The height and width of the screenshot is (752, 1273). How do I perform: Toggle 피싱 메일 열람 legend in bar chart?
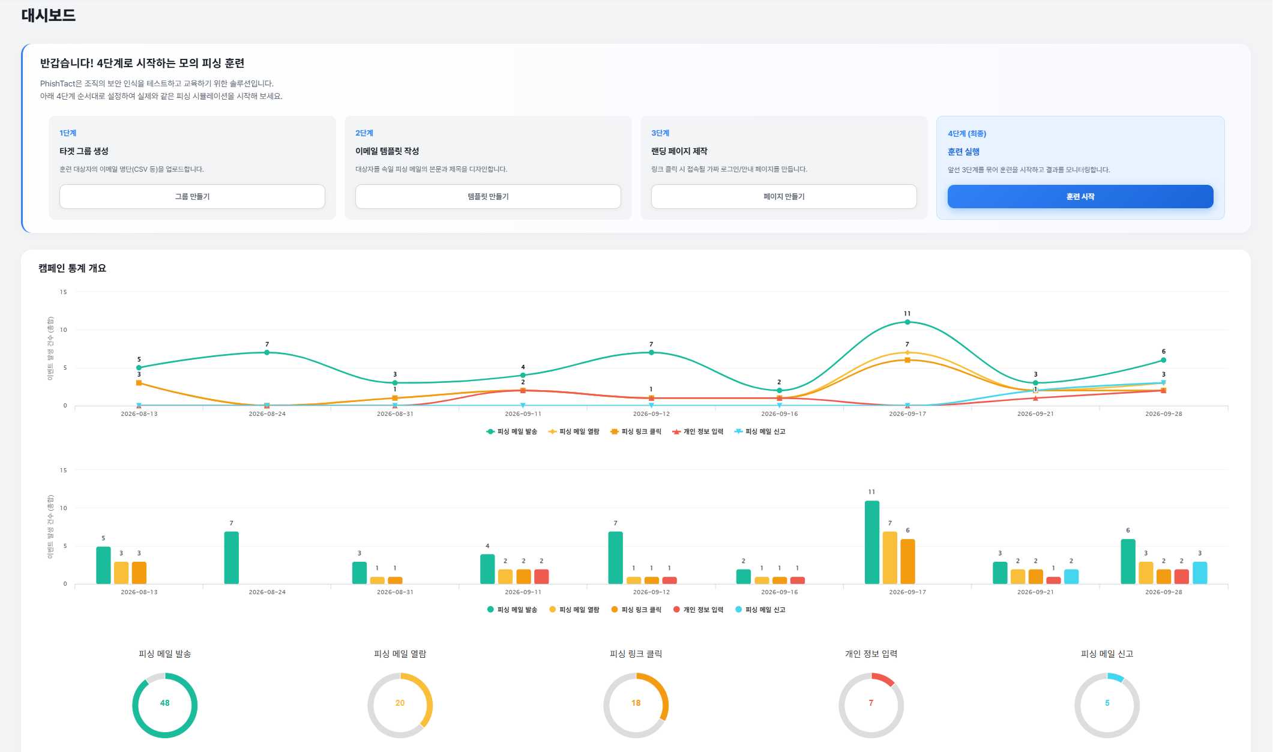pos(574,610)
